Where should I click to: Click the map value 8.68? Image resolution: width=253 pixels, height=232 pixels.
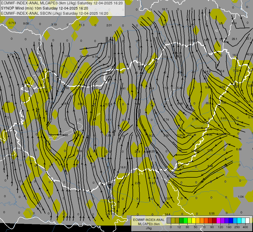point(239,149)
